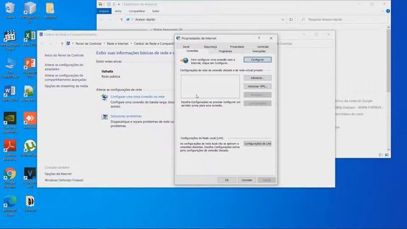The height and width of the screenshot is (229, 407).
Task: Click the Solucionar problemas link
Action: coord(126,116)
